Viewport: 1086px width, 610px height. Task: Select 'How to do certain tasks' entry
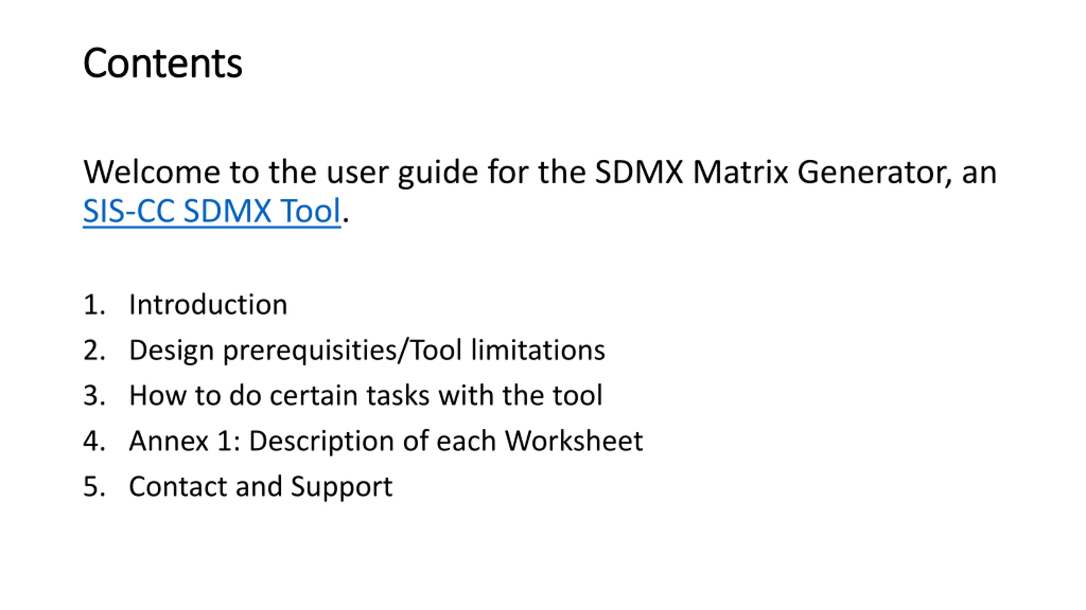coord(366,396)
